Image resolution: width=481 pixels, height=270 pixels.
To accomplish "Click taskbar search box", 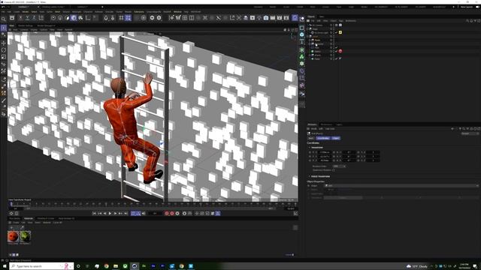I will pos(41,266).
